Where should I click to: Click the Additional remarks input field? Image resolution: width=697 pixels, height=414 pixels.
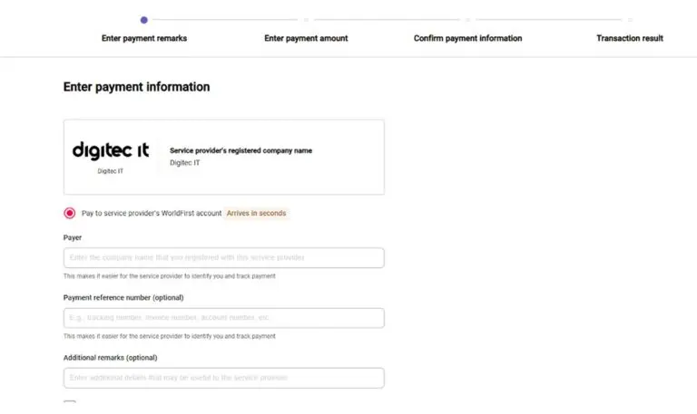click(223, 378)
